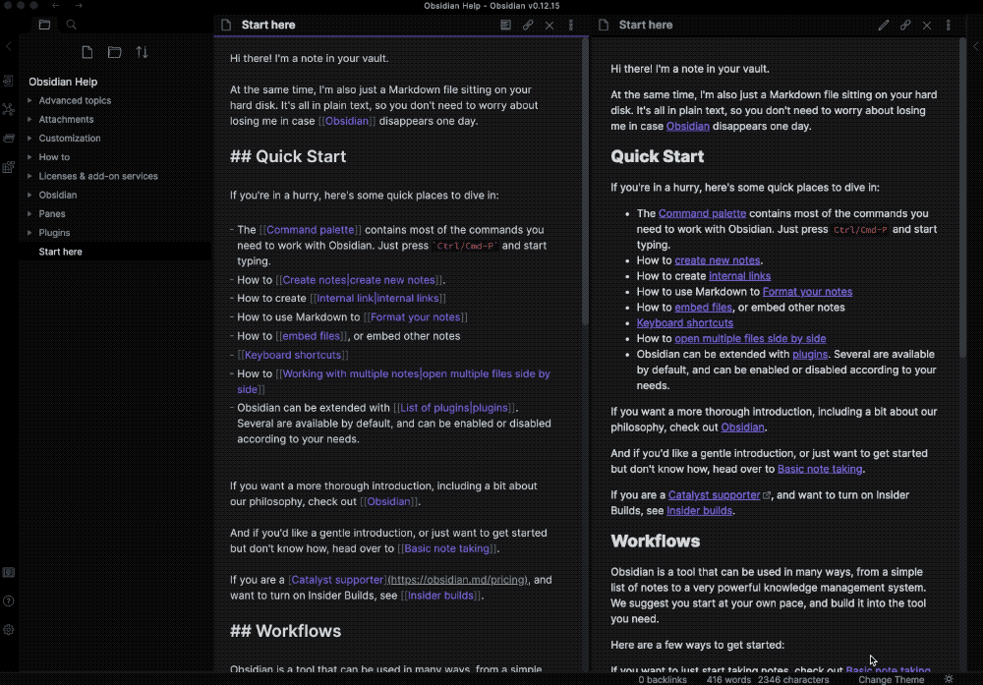Click the Obsidian Help vault title
The height and width of the screenshot is (685, 983).
coord(63,82)
